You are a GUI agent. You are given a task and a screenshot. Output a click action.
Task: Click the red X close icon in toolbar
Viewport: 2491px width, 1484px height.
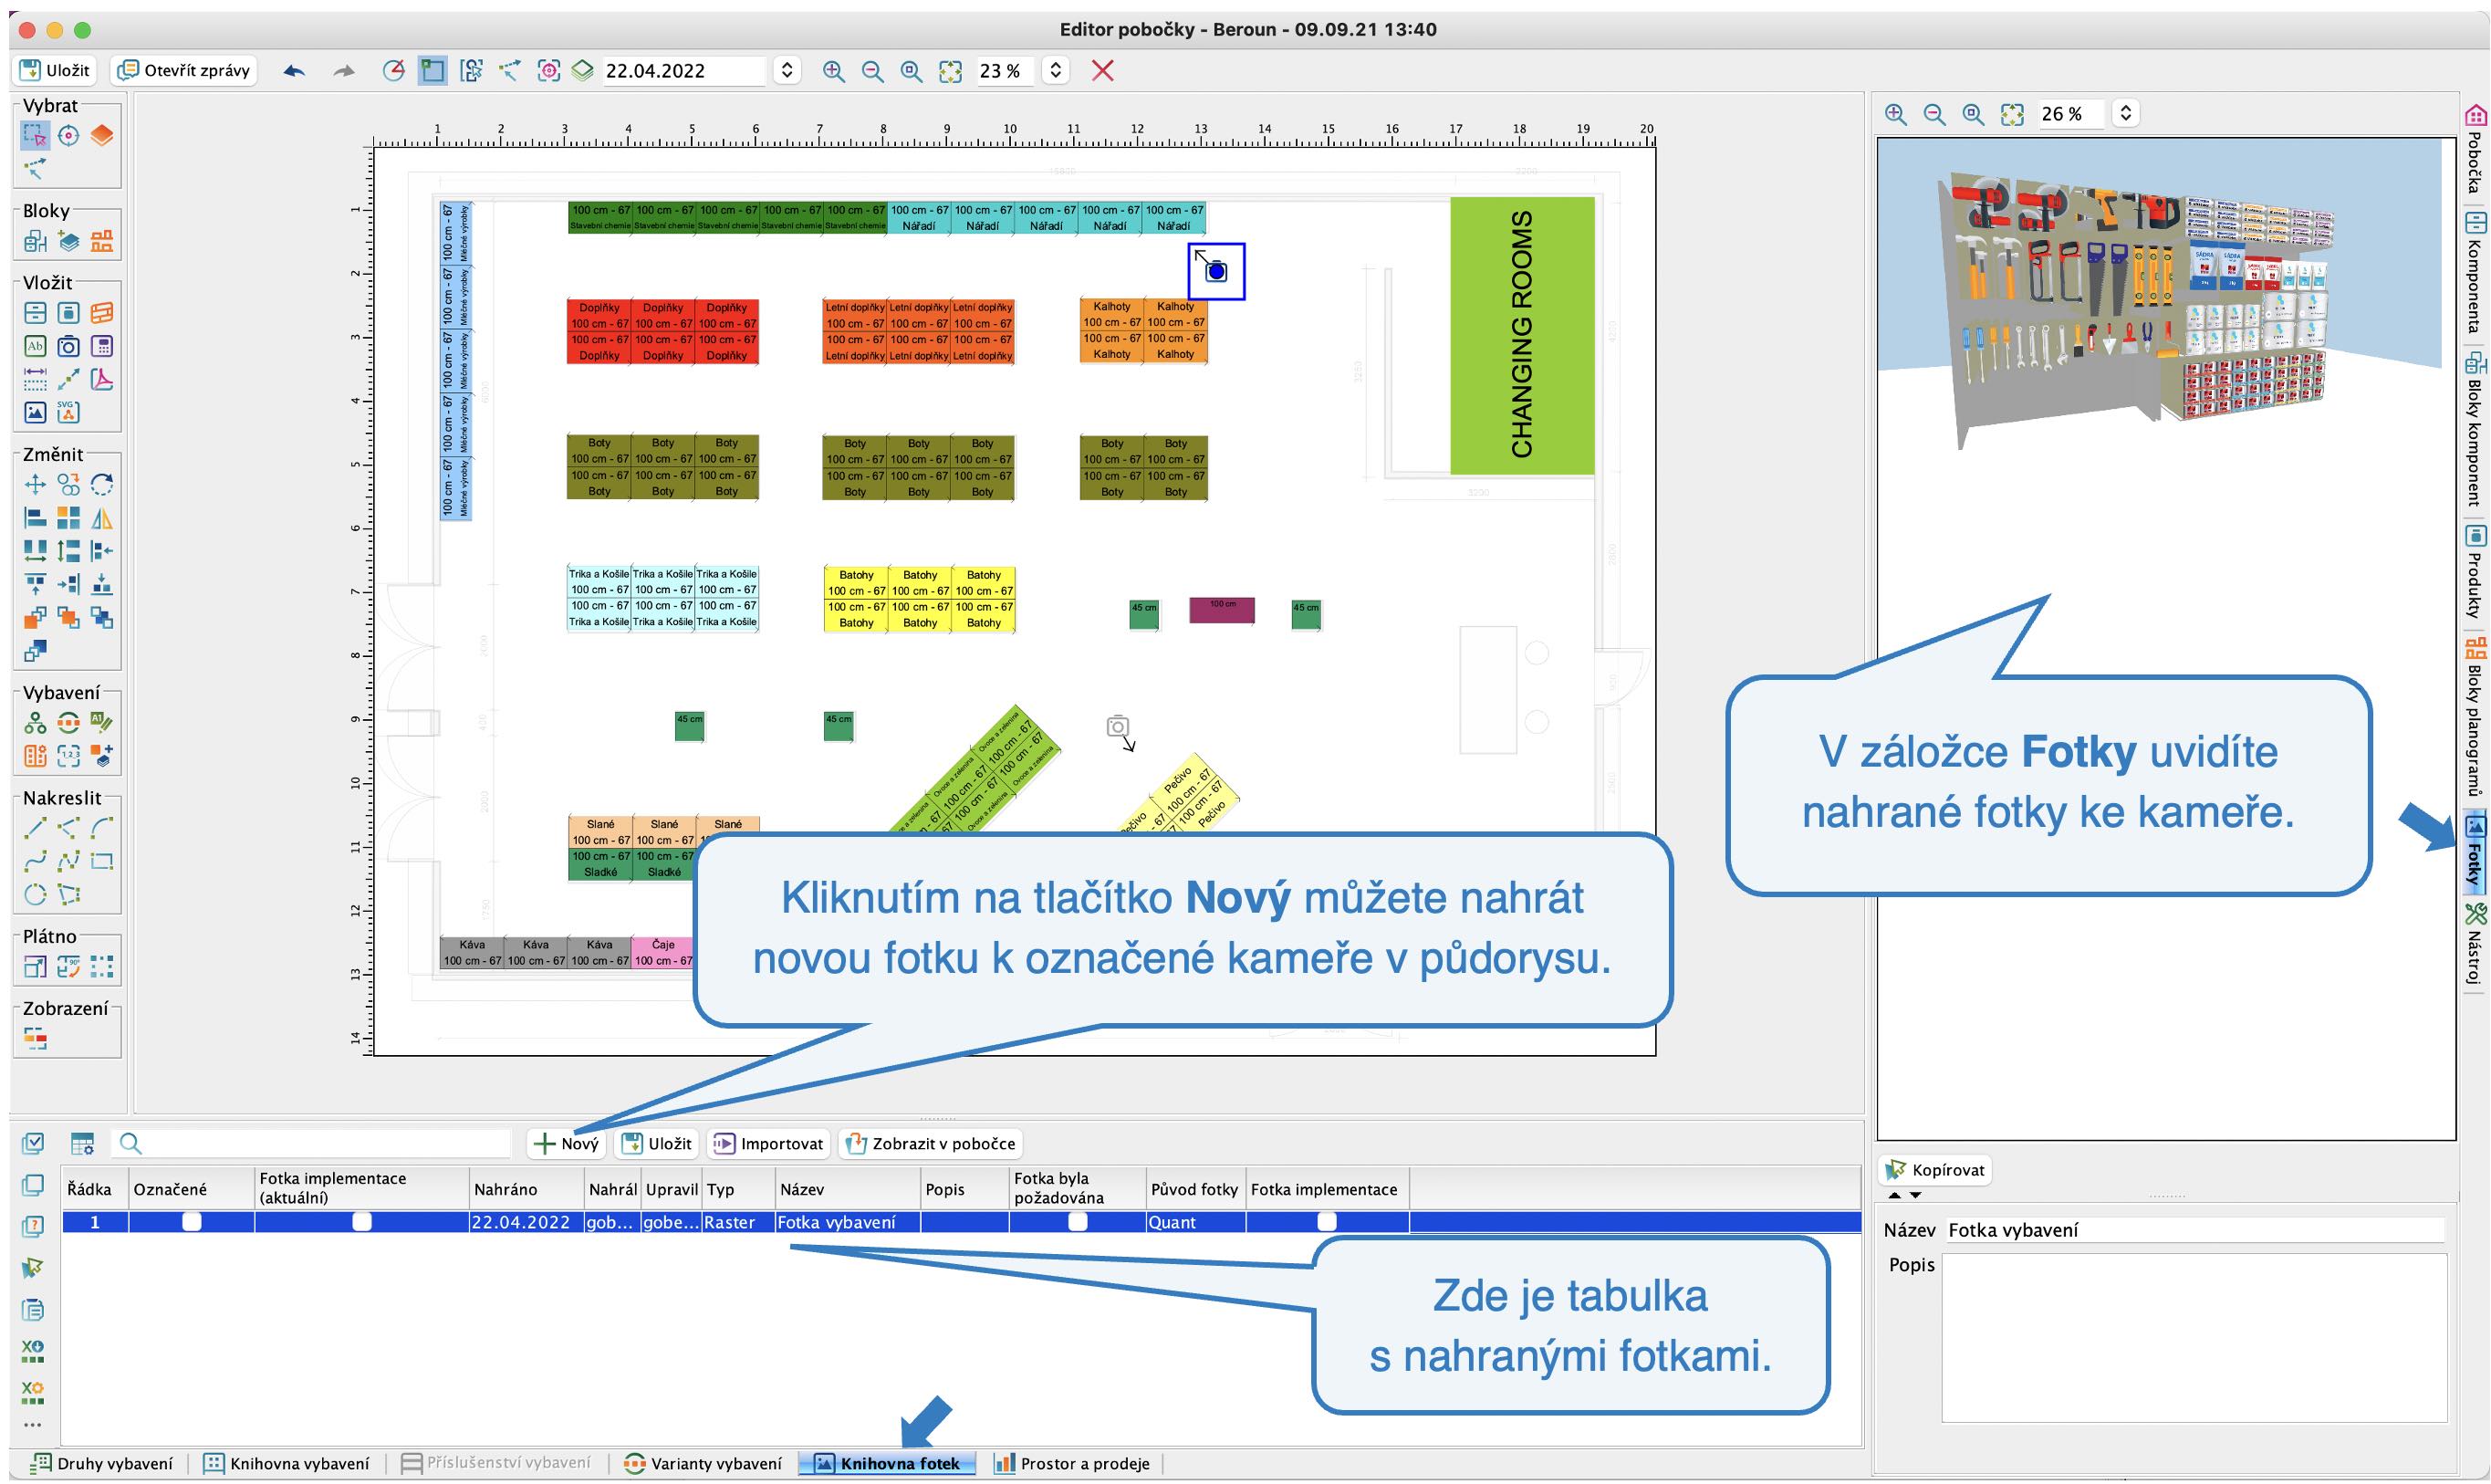(1102, 71)
